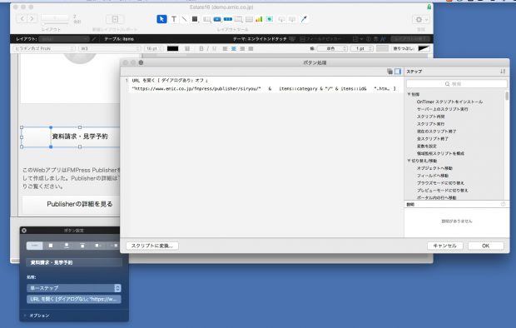Open the gray line color swatch
The width and height of the screenshot is (516, 328).
tap(382, 48)
